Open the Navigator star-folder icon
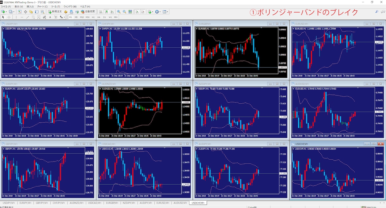Screen dimensions: 386x208 (x=31, y=12)
